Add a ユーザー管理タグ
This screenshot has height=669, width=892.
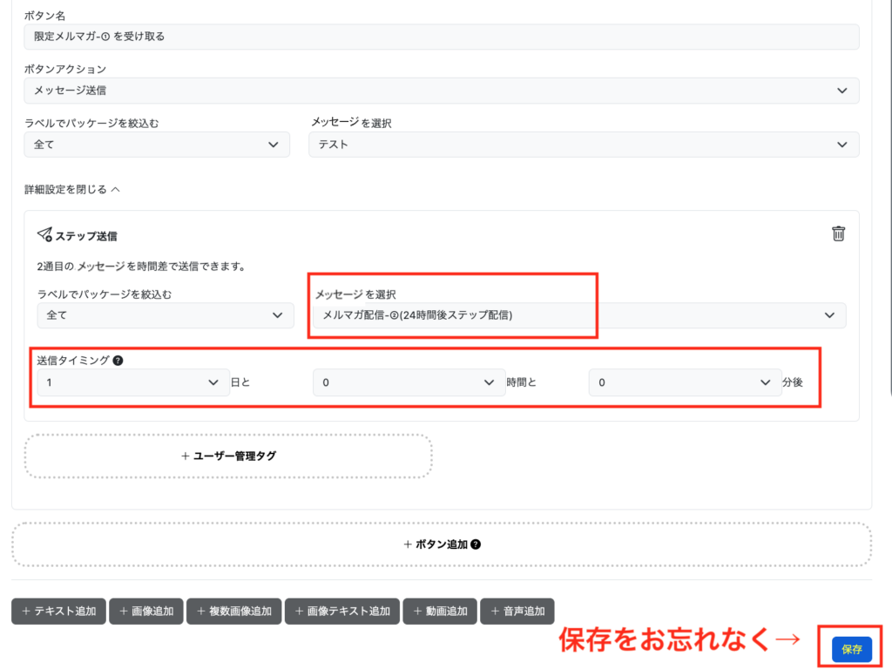point(228,456)
